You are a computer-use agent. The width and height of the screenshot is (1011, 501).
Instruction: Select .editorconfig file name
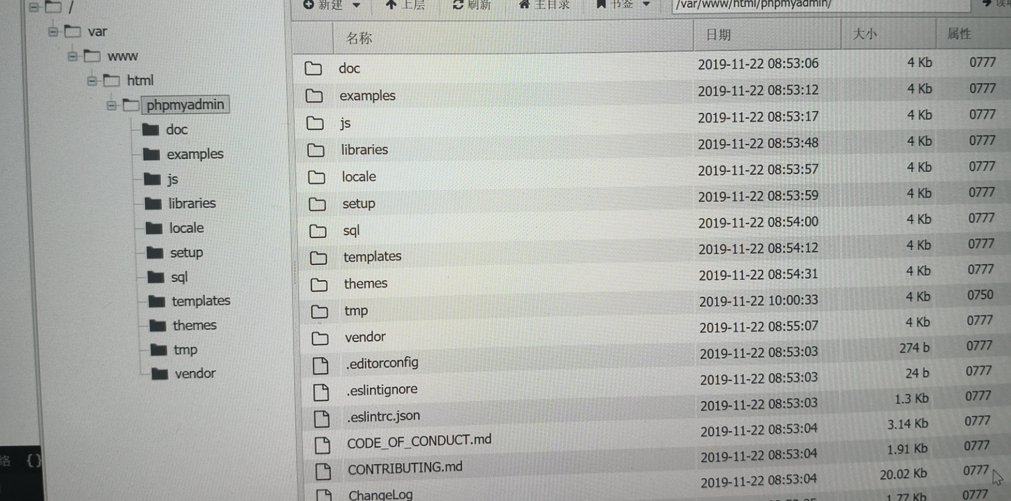point(382,363)
